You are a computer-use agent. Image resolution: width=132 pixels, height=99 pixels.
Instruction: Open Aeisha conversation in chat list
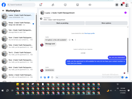(18, 76)
